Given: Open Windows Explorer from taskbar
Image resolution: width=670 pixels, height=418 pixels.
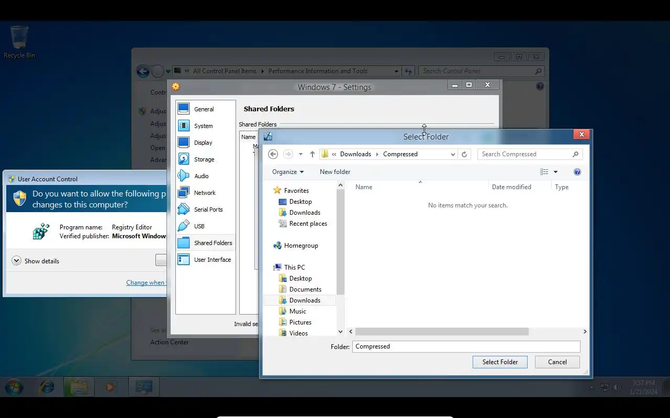Looking at the screenshot, I should (x=79, y=387).
